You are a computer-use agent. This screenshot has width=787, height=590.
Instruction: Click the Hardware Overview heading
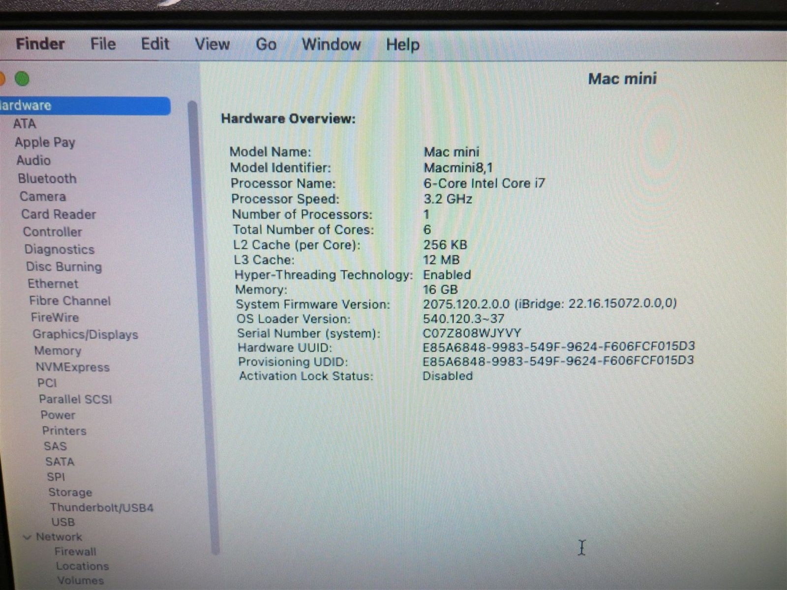(288, 118)
